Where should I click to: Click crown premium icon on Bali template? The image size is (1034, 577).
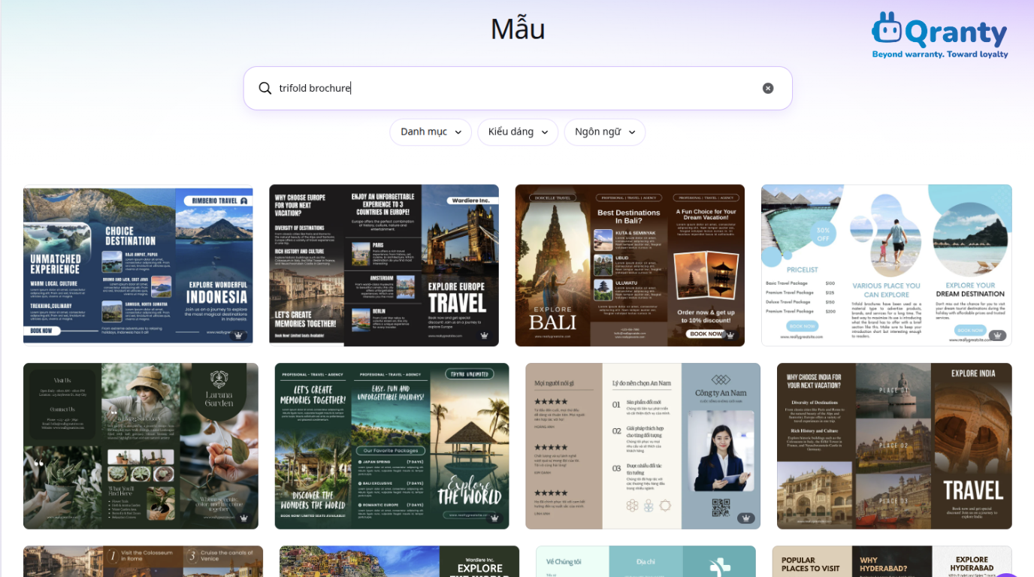730,335
